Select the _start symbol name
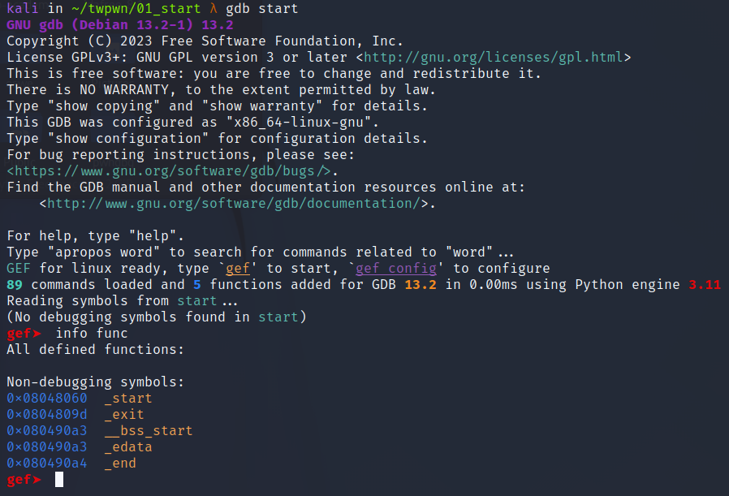 point(128,399)
